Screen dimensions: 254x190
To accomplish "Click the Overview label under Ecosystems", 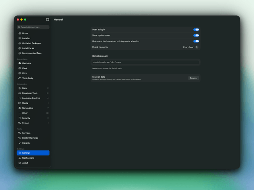I will coord(27,63).
